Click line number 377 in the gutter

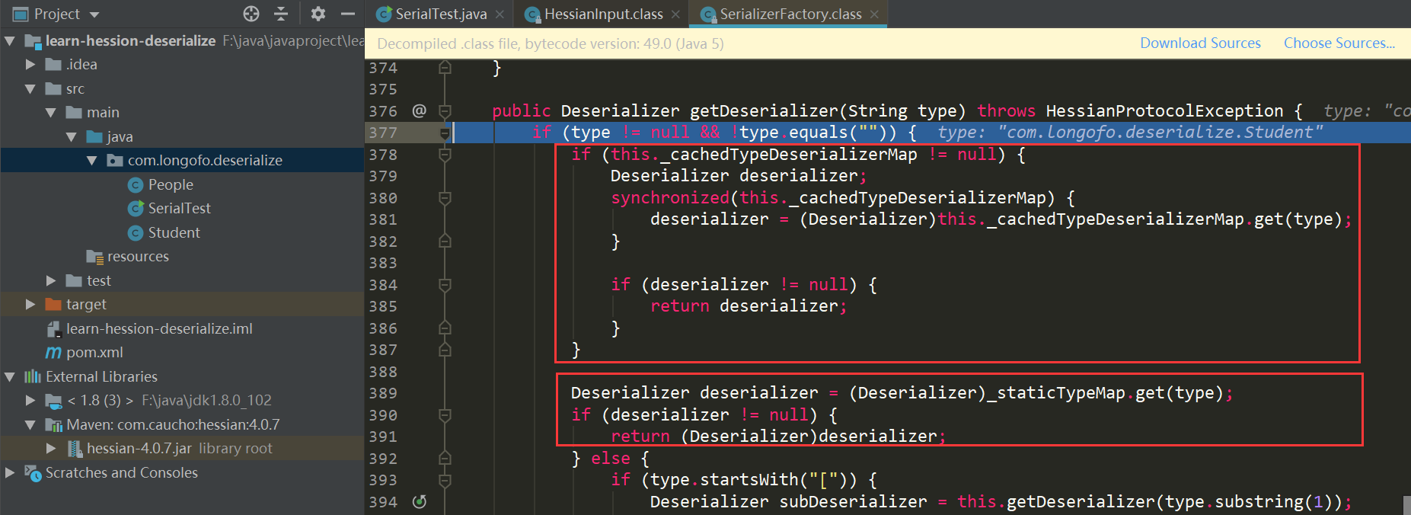coord(383,133)
